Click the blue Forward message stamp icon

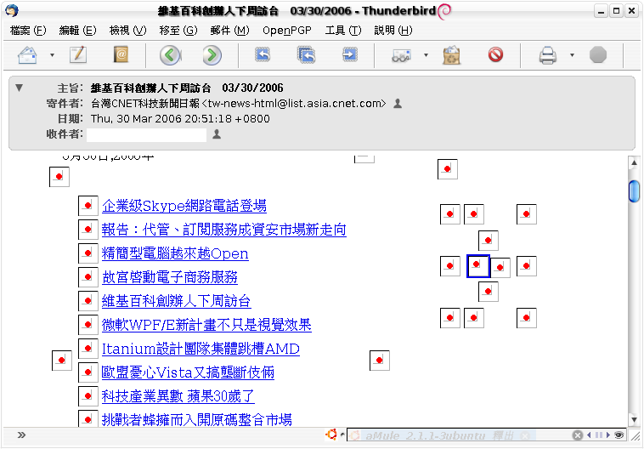click(349, 54)
